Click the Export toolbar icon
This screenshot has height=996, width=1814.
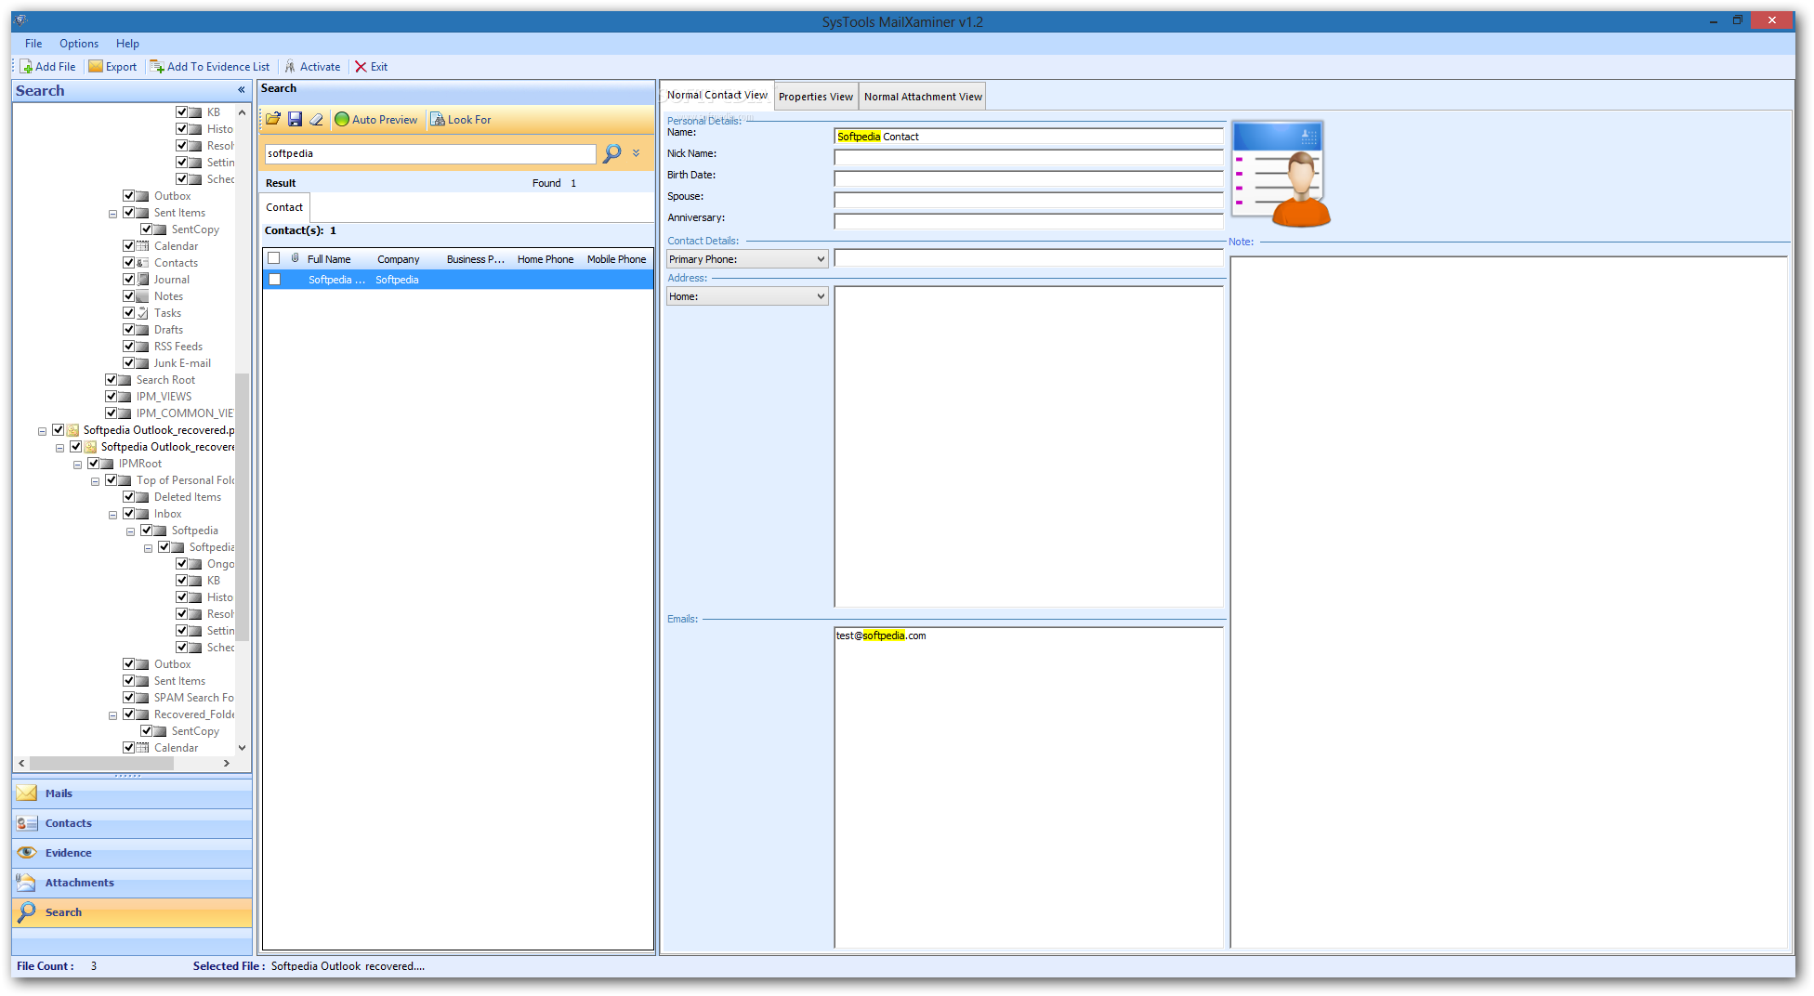pyautogui.click(x=96, y=67)
